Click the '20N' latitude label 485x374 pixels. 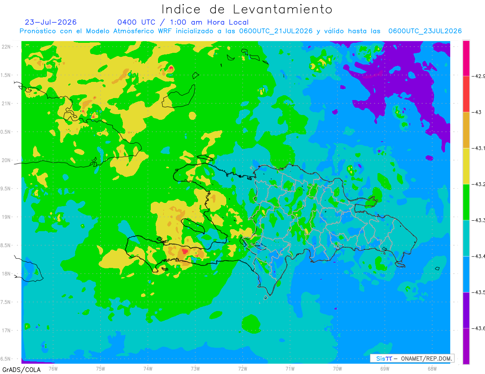(x=7, y=160)
